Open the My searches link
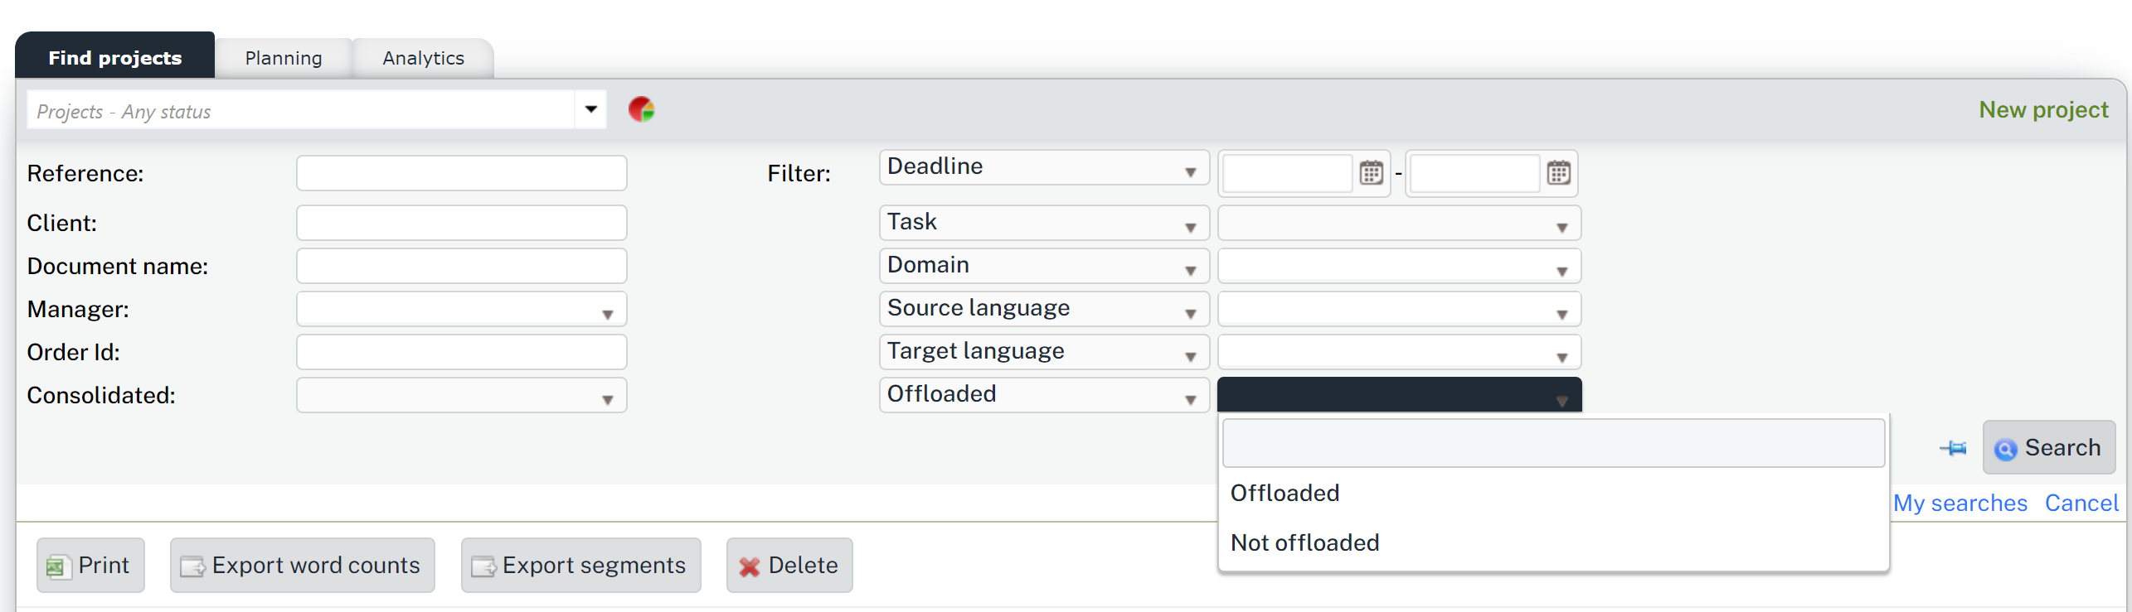The width and height of the screenshot is (2132, 612). pyautogui.click(x=1960, y=503)
